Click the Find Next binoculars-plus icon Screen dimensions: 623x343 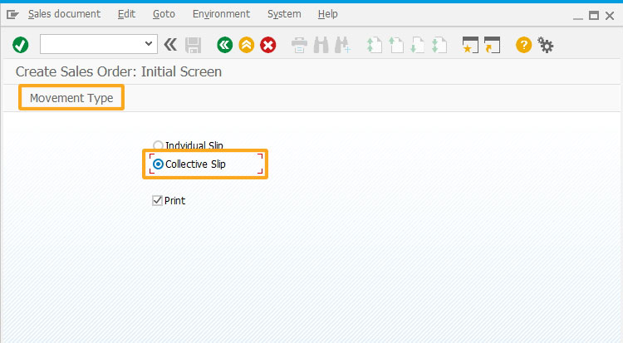342,45
